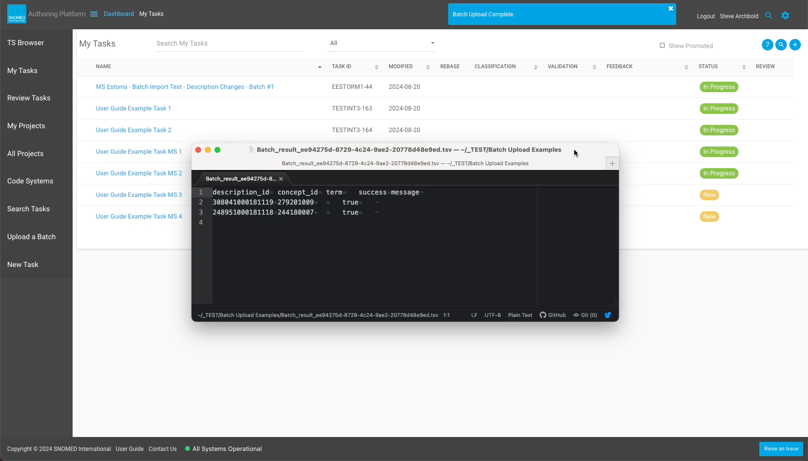The image size is (808, 461).
Task: Open User Guide Example Task 1
Action: click(133, 109)
